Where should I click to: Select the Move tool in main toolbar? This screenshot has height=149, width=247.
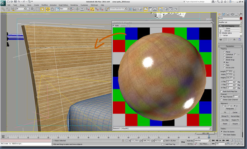pyautogui.click(x=48, y=9)
